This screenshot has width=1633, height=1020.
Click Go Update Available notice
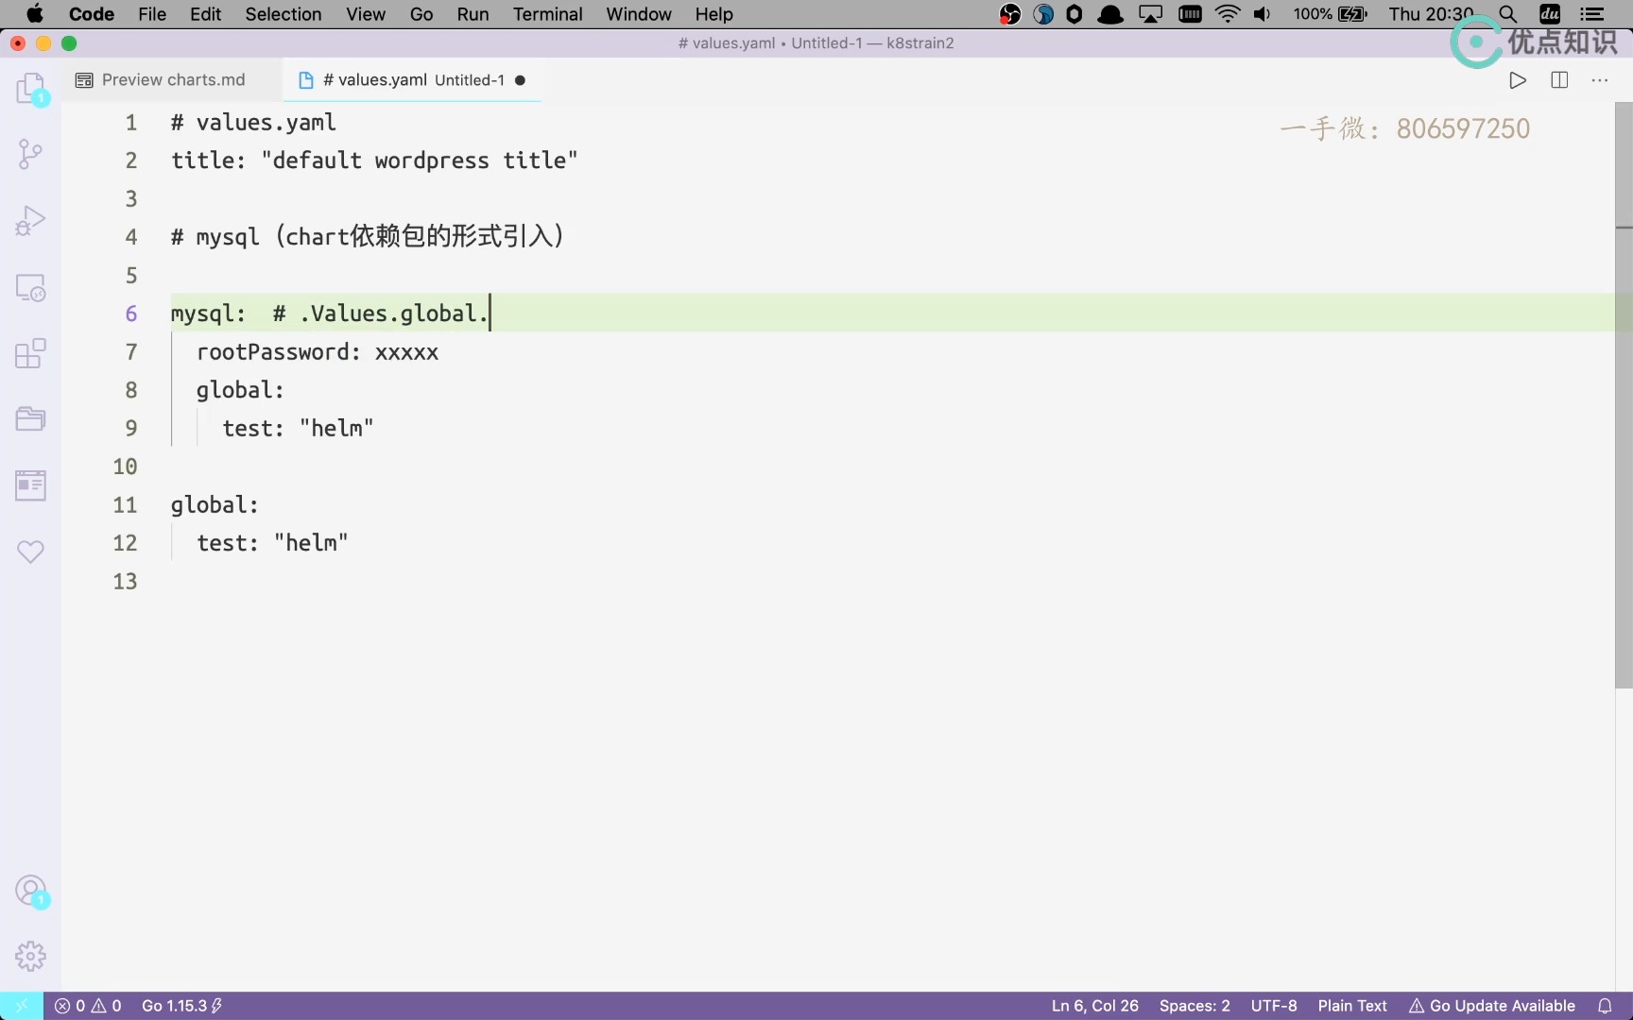pyautogui.click(x=1492, y=1006)
